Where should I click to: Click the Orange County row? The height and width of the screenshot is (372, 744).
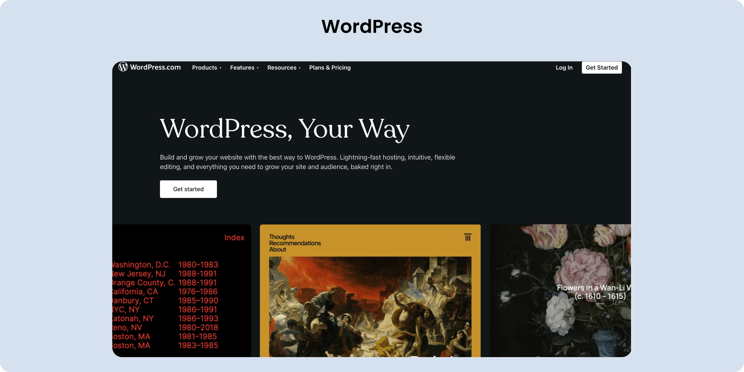pyautogui.click(x=165, y=283)
